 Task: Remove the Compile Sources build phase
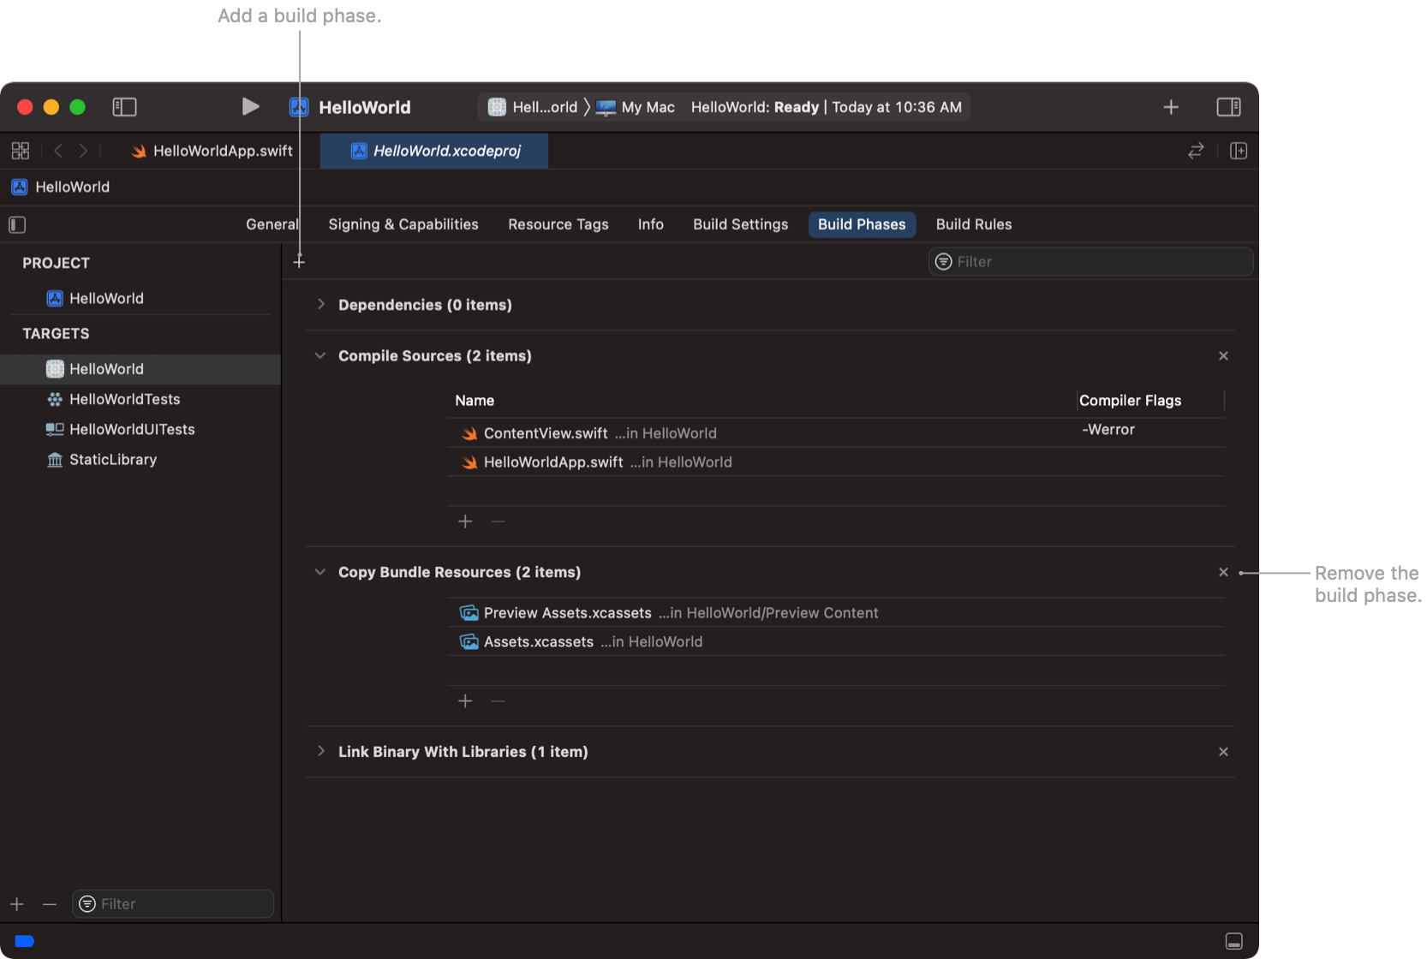[1223, 355]
